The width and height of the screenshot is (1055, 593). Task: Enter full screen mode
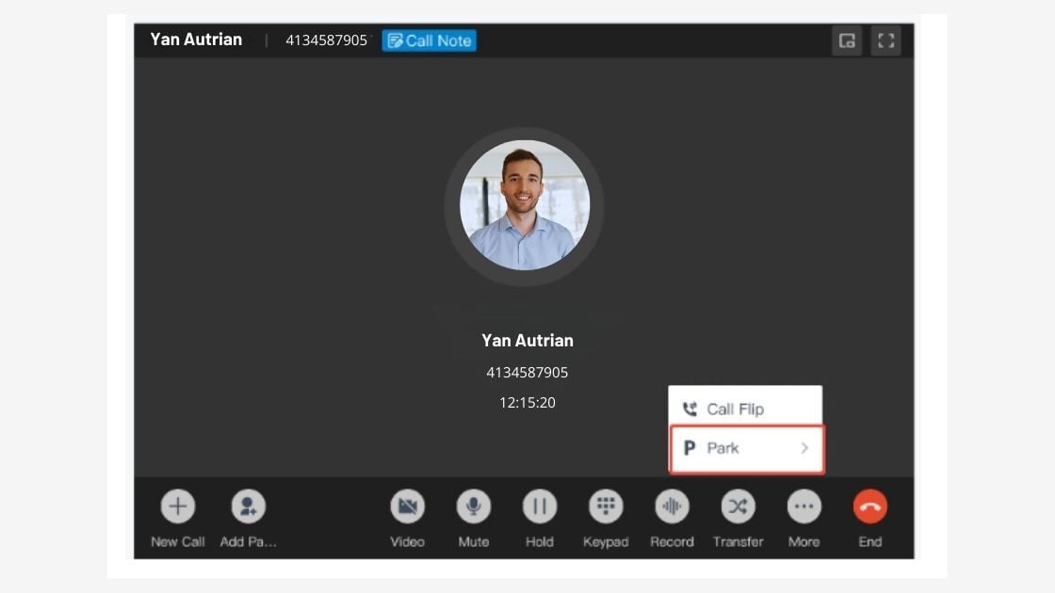[x=885, y=40]
